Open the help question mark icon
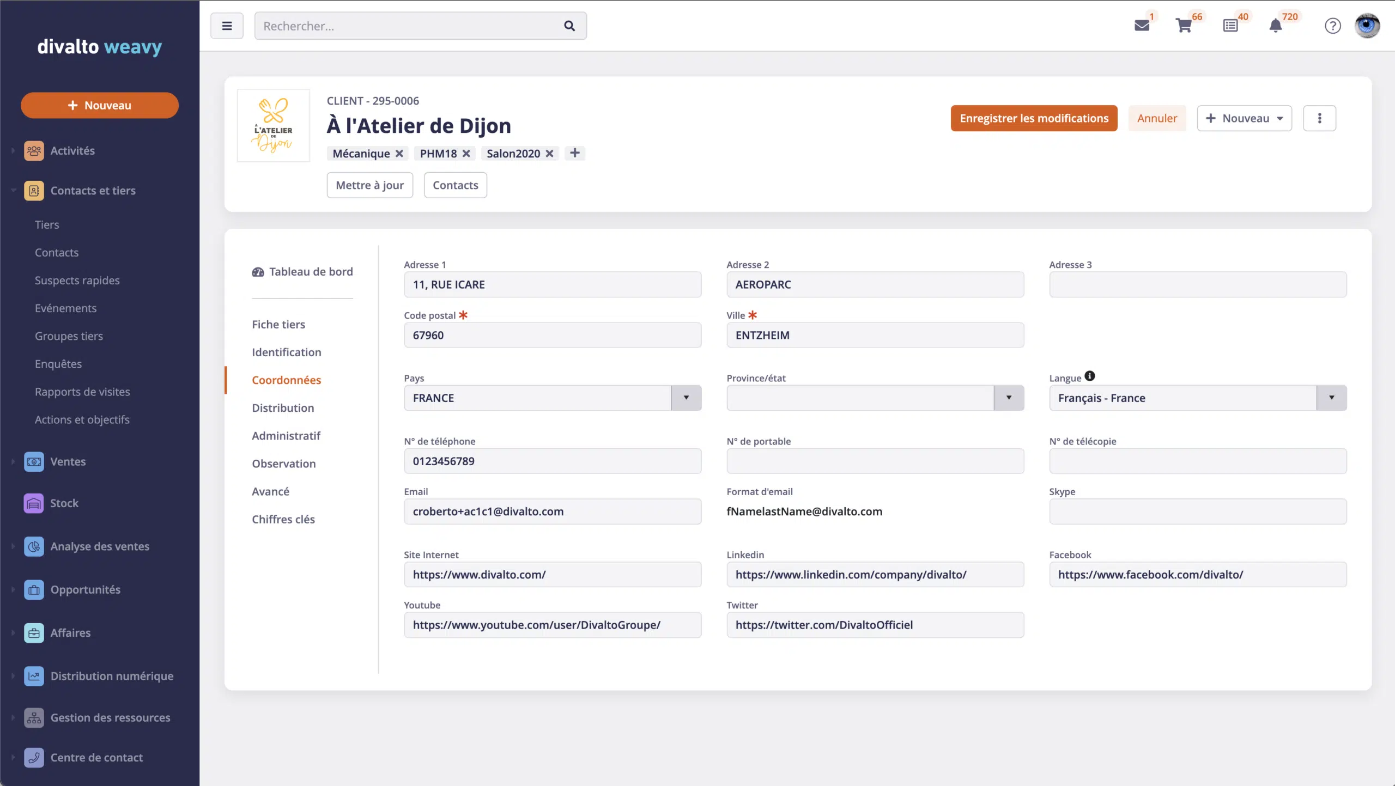 (x=1332, y=26)
